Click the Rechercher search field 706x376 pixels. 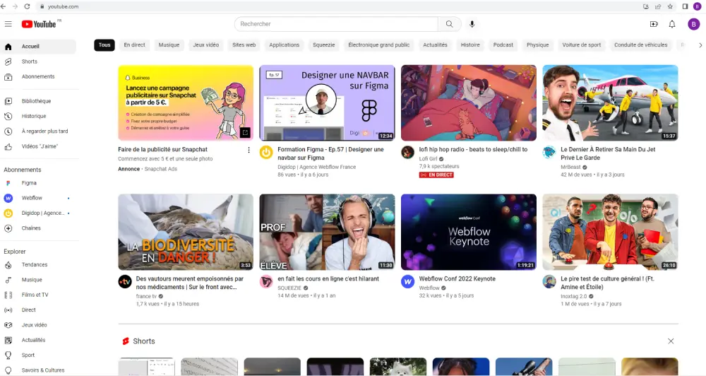pos(336,24)
